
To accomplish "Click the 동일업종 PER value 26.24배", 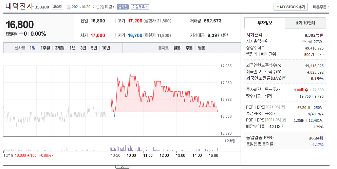I will coord(316,138).
